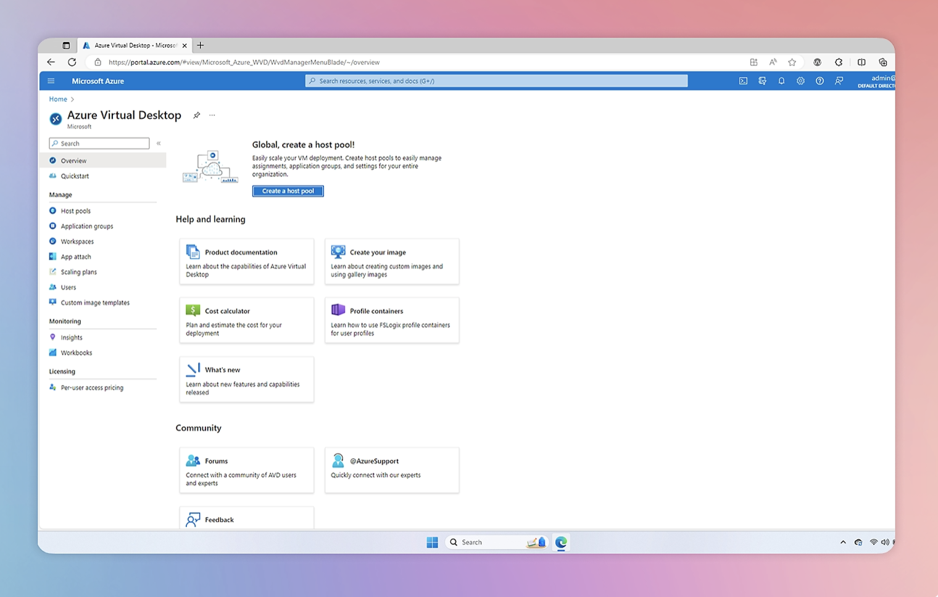
Task: Show hidden icons with the tray chevron
Action: point(843,542)
